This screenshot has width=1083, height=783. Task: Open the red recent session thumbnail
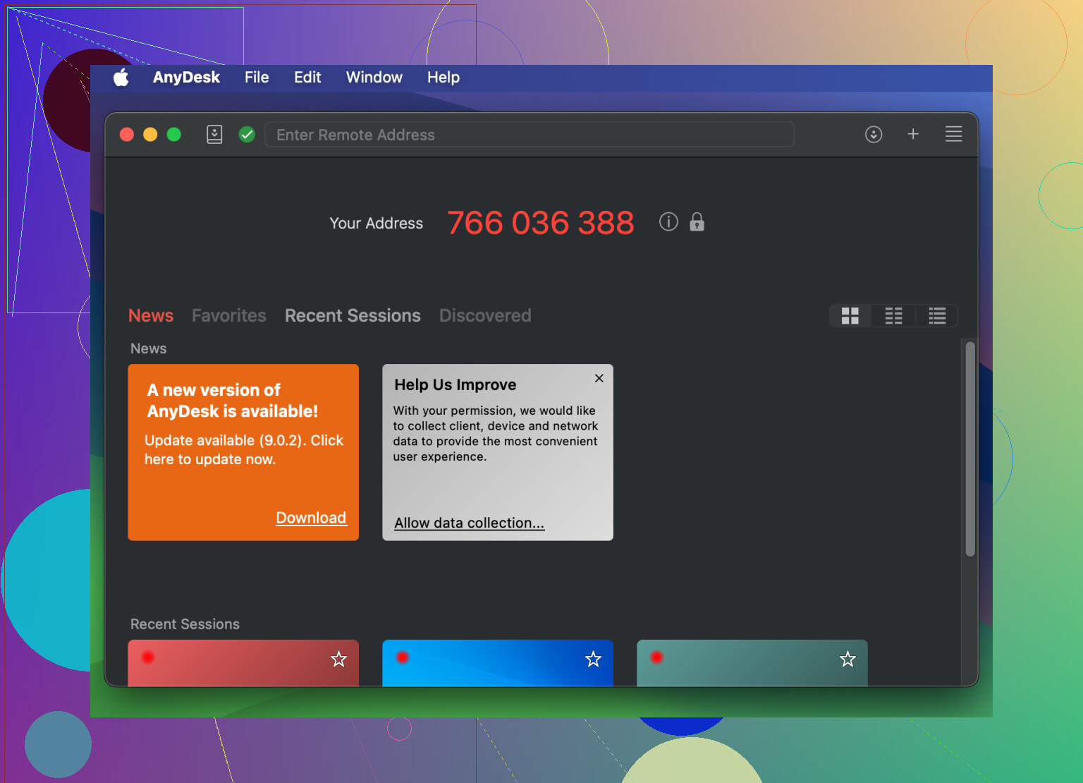tap(243, 663)
